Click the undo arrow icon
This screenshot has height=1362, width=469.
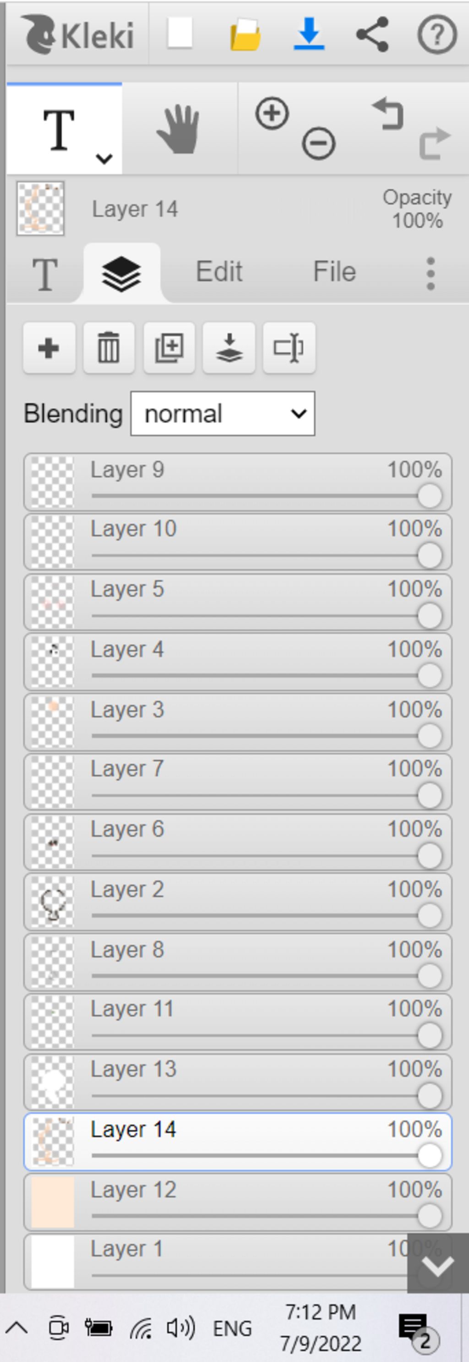(x=389, y=113)
